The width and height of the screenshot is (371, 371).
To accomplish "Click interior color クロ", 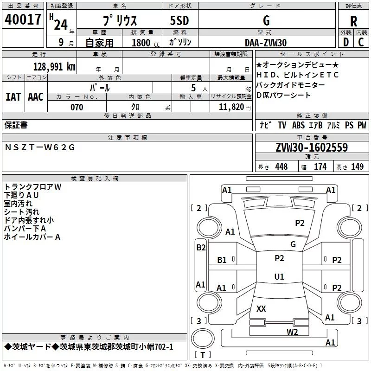I will pos(135,107).
